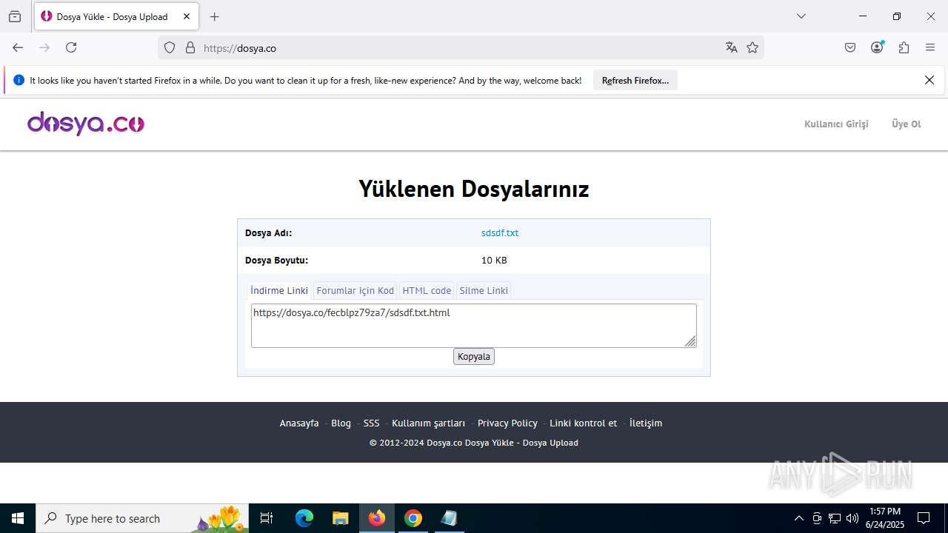The width and height of the screenshot is (948, 533).
Task: Click the download link text area
Action: click(474, 326)
